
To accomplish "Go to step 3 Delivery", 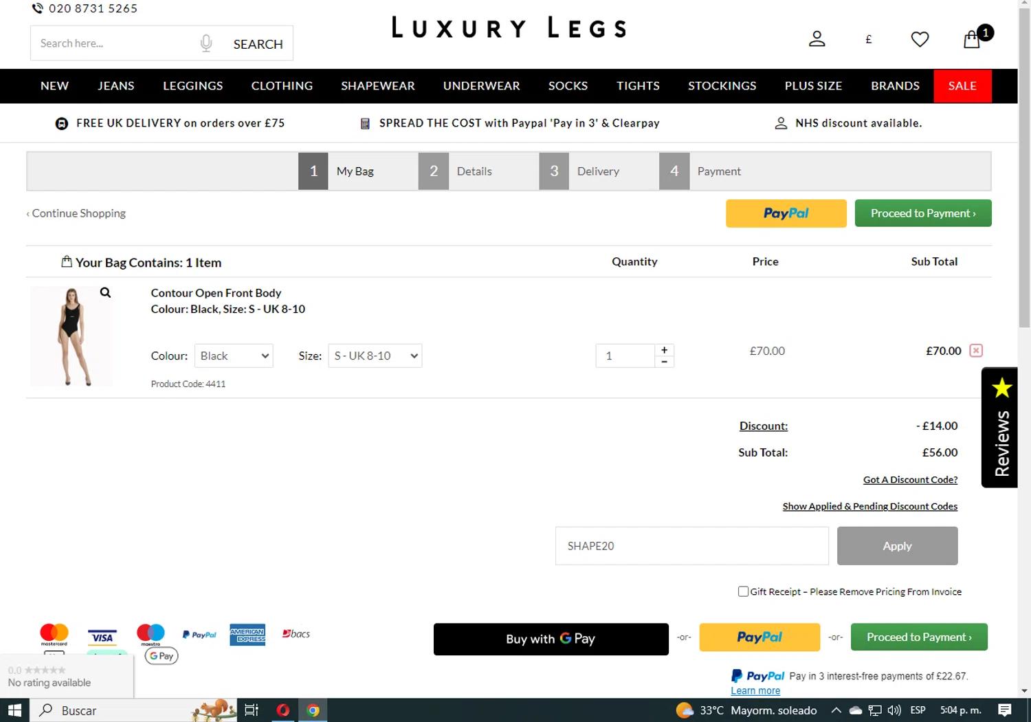I will point(581,171).
